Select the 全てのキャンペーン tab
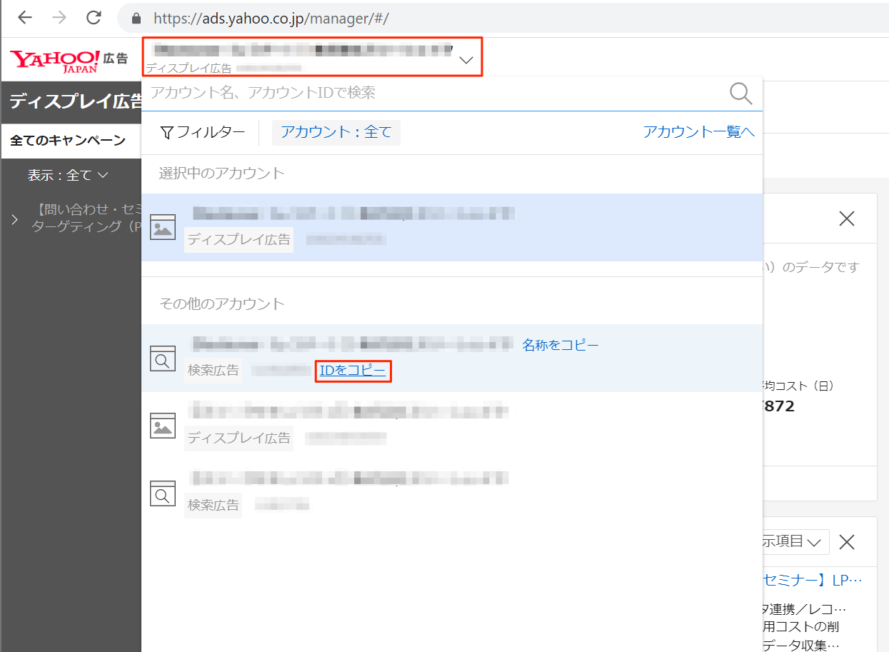 coord(68,141)
